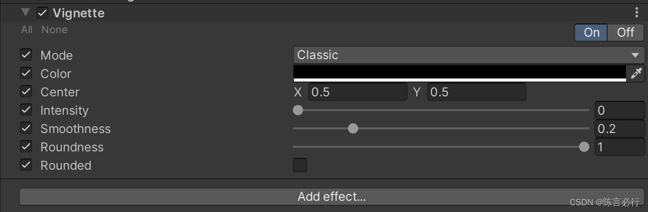Click the Center X value field
Image resolution: width=648 pixels, height=212 pixels.
(x=357, y=92)
